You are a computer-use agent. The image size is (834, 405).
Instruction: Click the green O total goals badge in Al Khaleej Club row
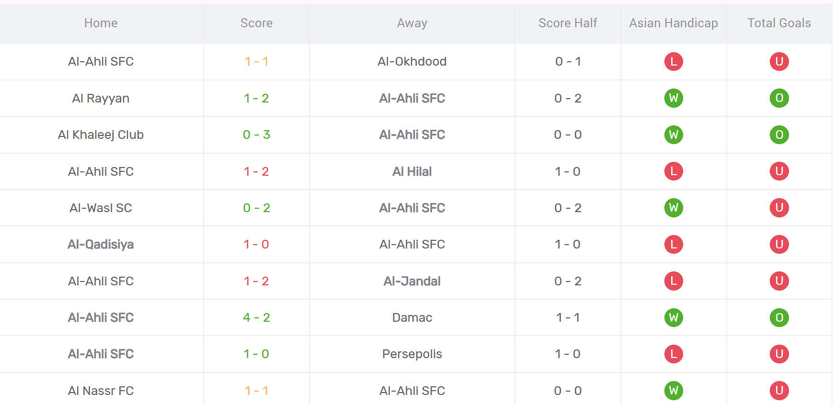[779, 135]
